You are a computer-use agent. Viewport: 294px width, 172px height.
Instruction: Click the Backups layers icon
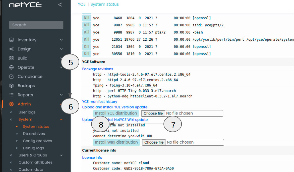click(x=12, y=86)
